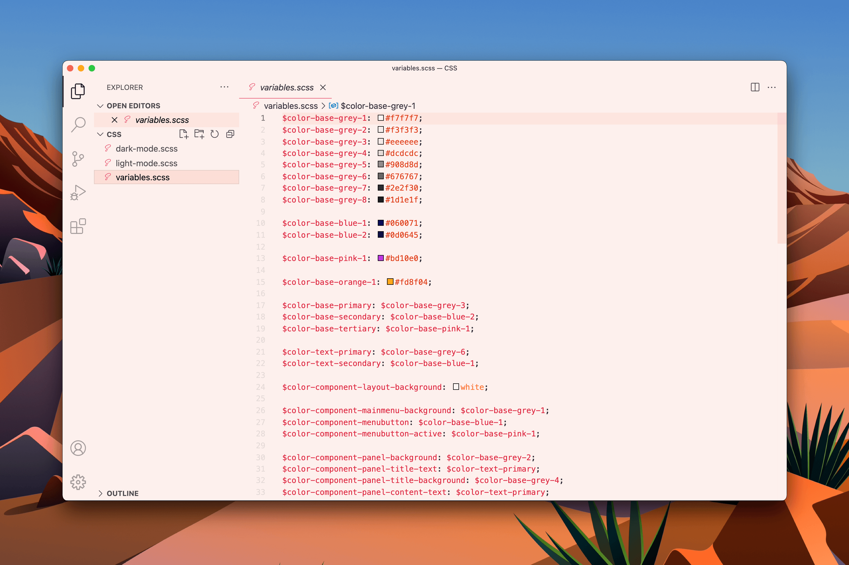This screenshot has width=849, height=565.
Task: Select the variables.scss editor tab
Action: (x=287, y=87)
